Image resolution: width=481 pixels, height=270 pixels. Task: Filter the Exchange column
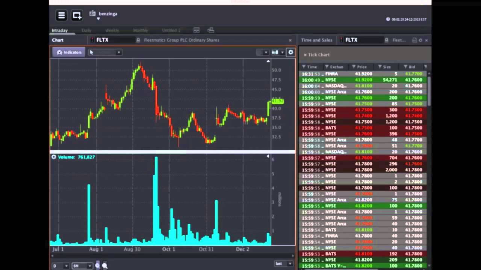coord(327,67)
